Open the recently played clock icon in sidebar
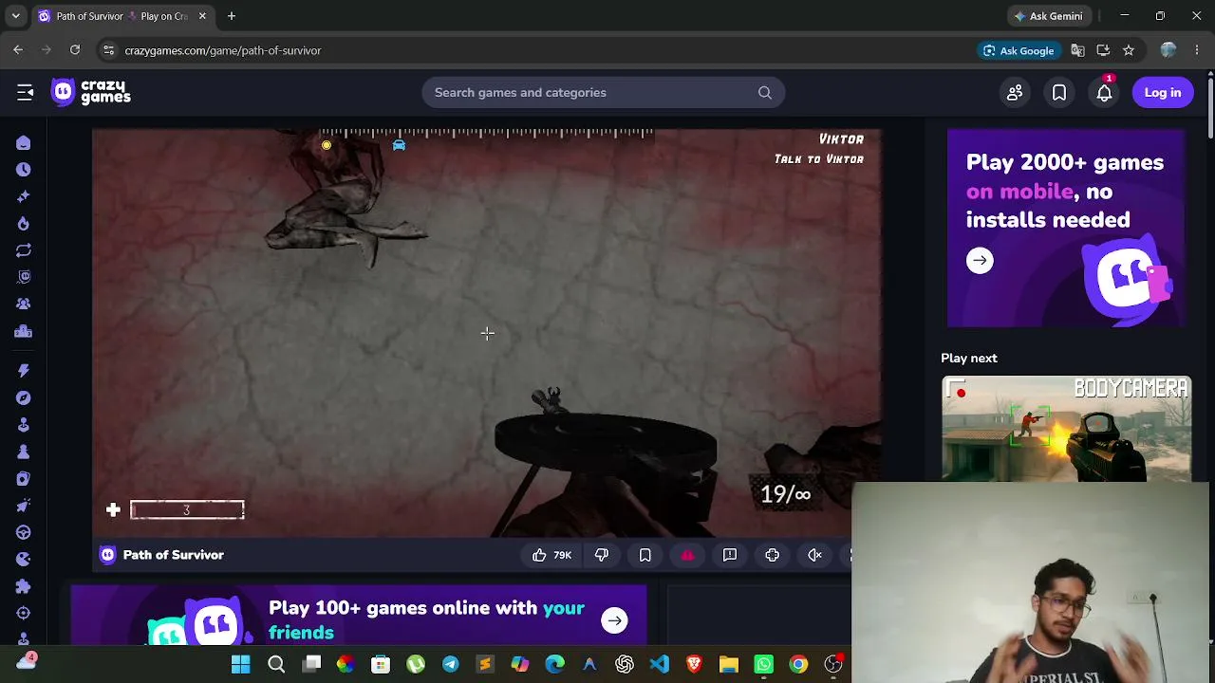1215x683 pixels. [x=24, y=169]
